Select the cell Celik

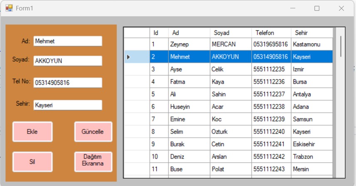[x=231, y=69]
